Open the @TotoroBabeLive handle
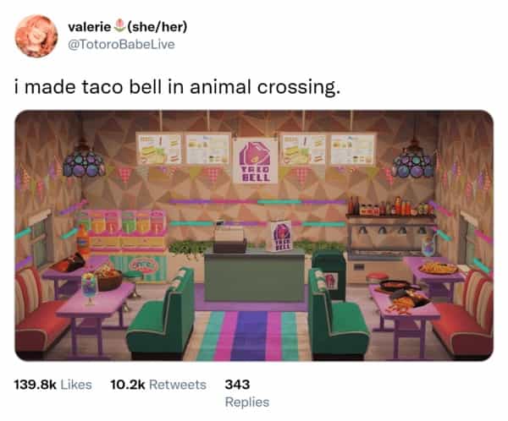508x421 pixels. tap(121, 43)
